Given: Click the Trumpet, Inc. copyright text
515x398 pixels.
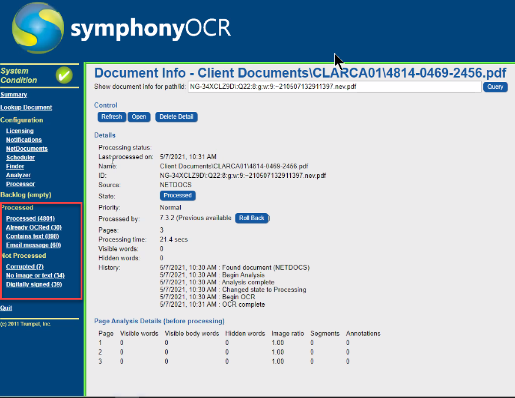Looking at the screenshot, I should coord(25,324).
